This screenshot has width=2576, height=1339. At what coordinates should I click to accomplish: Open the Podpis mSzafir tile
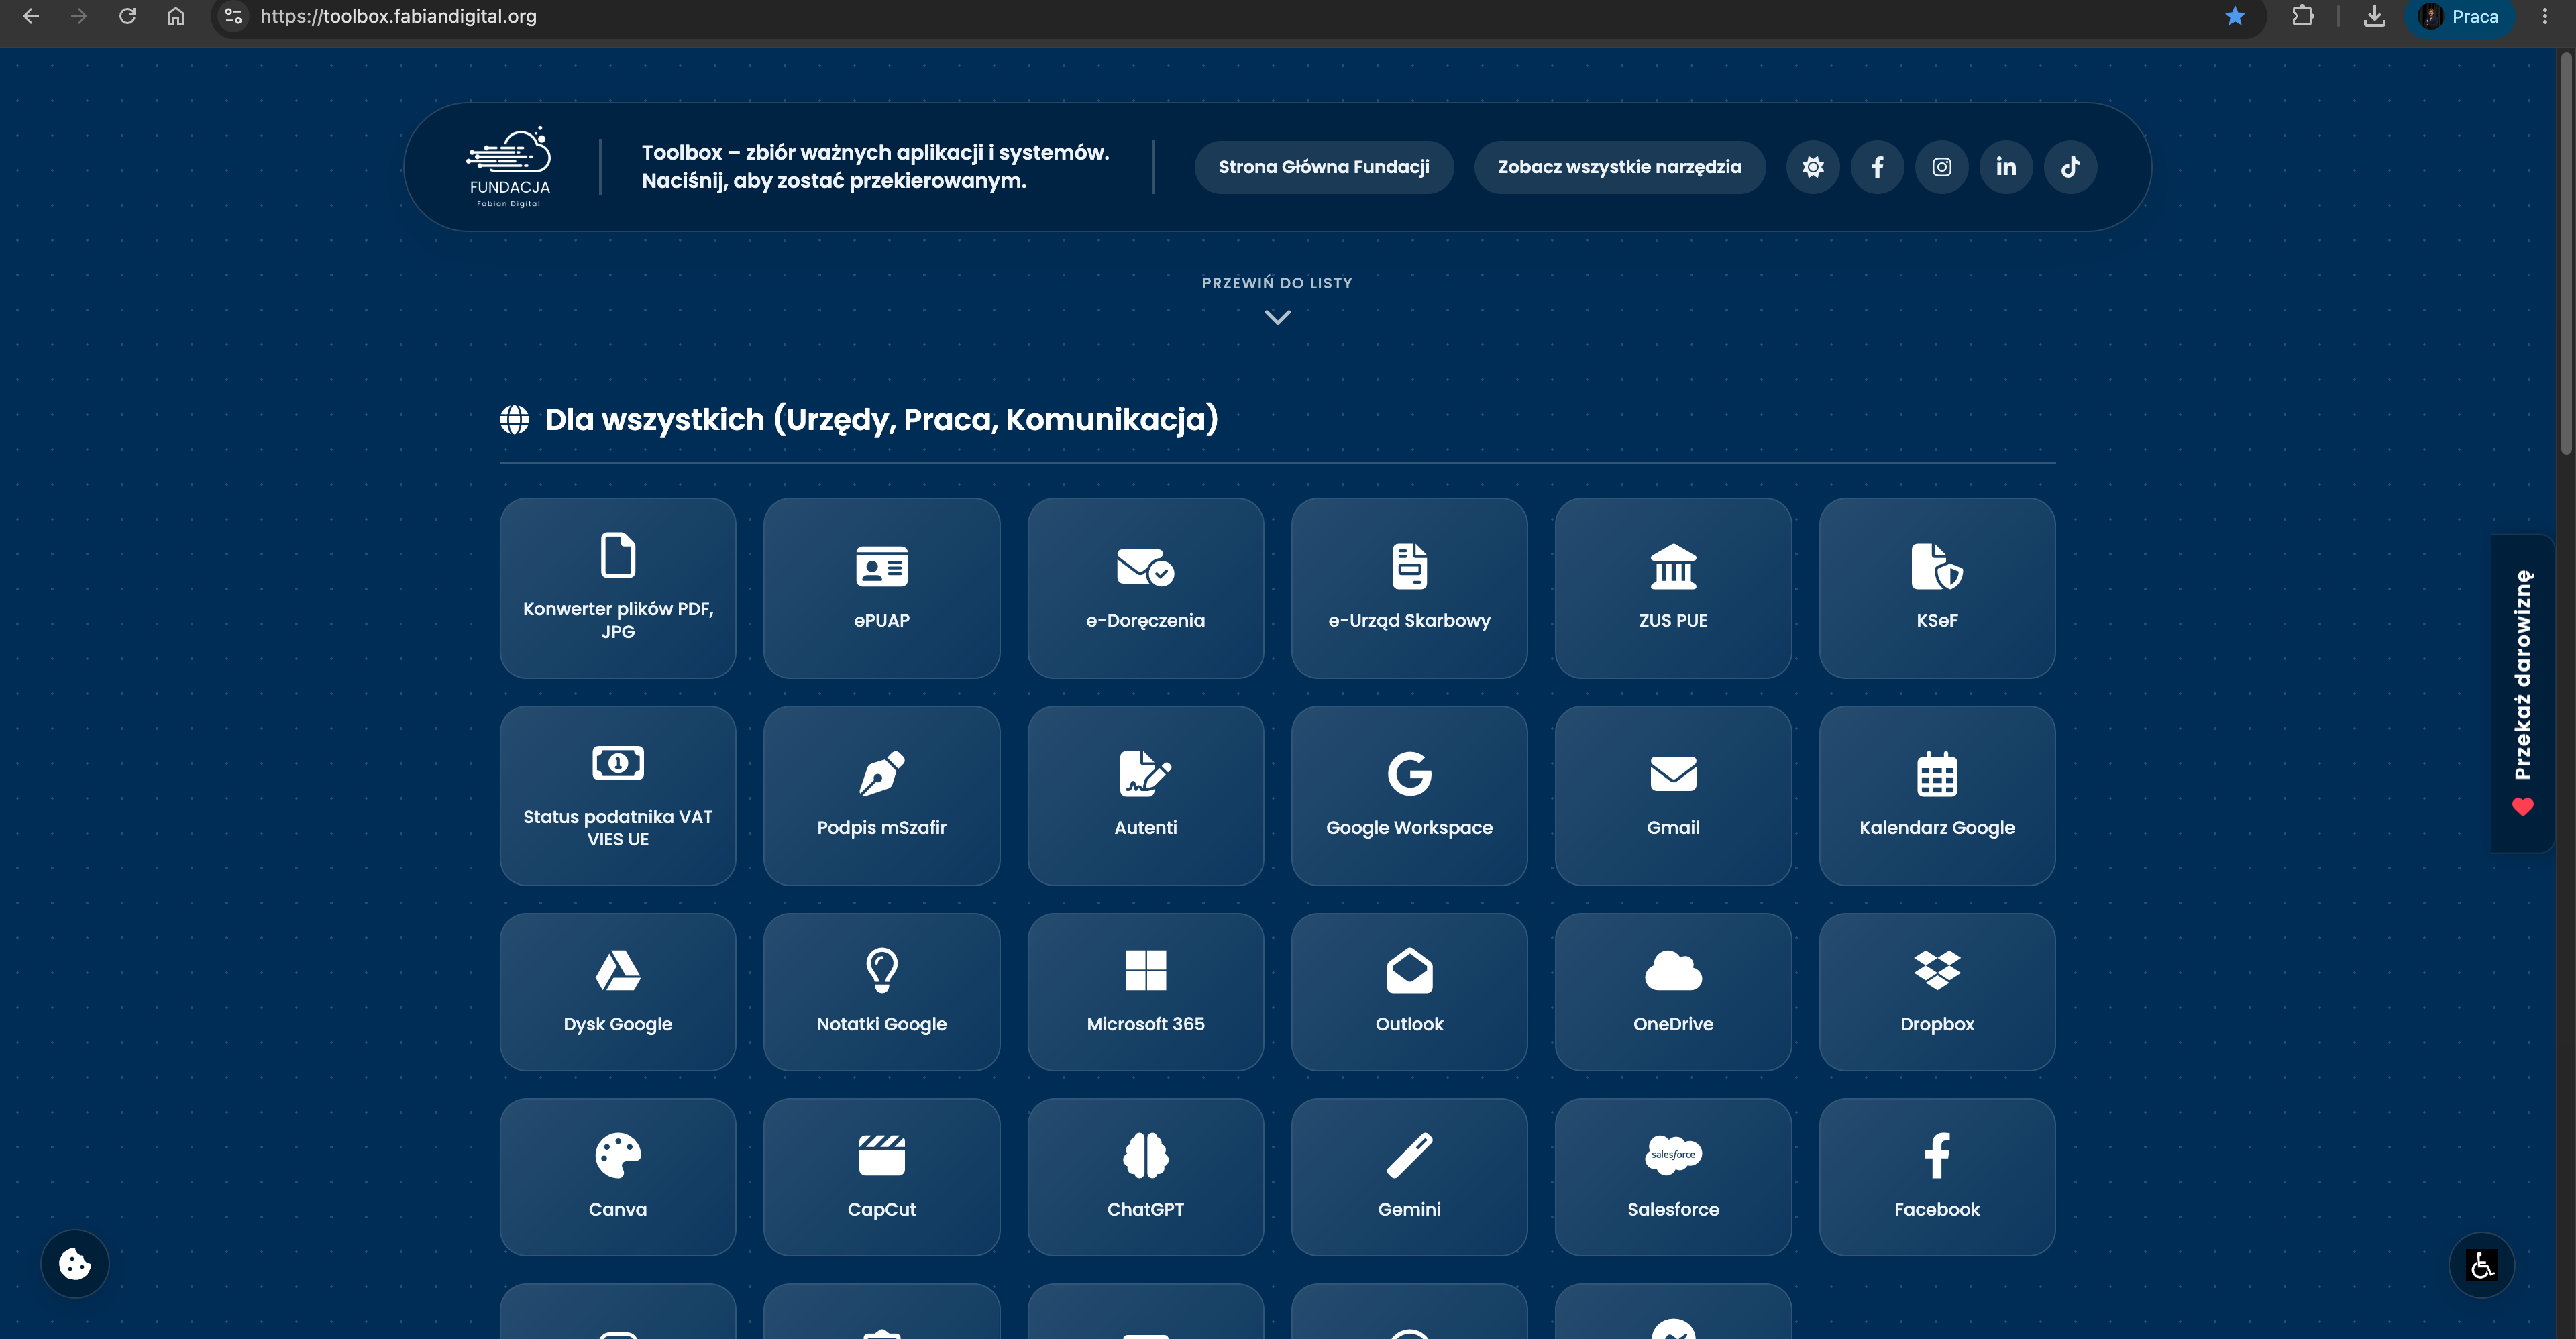[881, 796]
